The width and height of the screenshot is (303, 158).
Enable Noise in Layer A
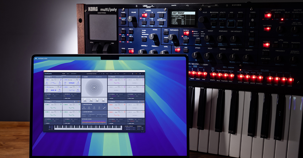(45, 98)
